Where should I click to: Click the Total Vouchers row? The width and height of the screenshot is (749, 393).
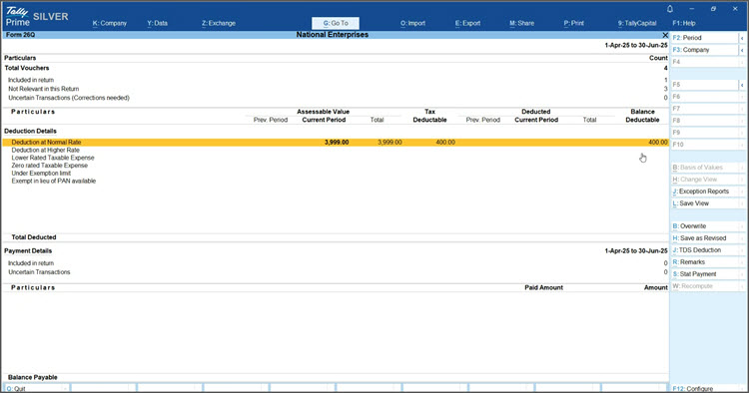(336, 68)
